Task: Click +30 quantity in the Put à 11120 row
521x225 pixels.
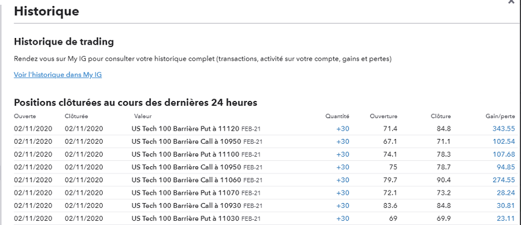Action: click(x=343, y=129)
